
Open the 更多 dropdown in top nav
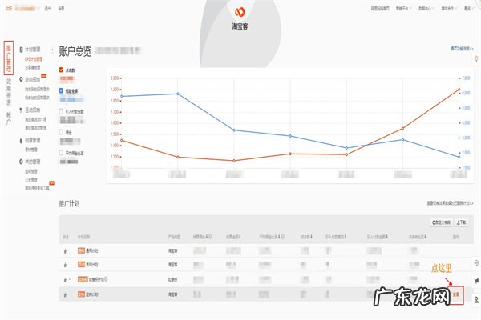click(469, 9)
